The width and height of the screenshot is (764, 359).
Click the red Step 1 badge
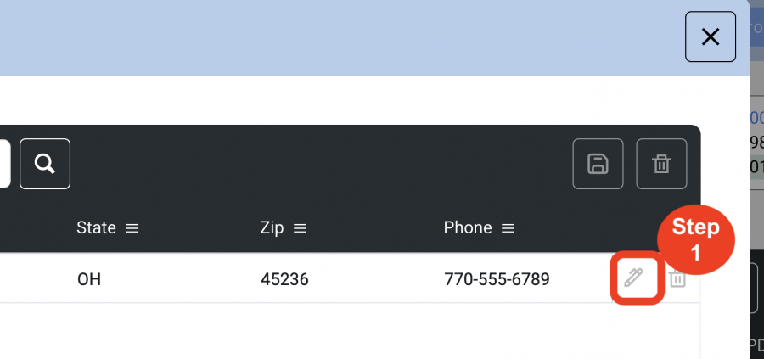click(696, 239)
